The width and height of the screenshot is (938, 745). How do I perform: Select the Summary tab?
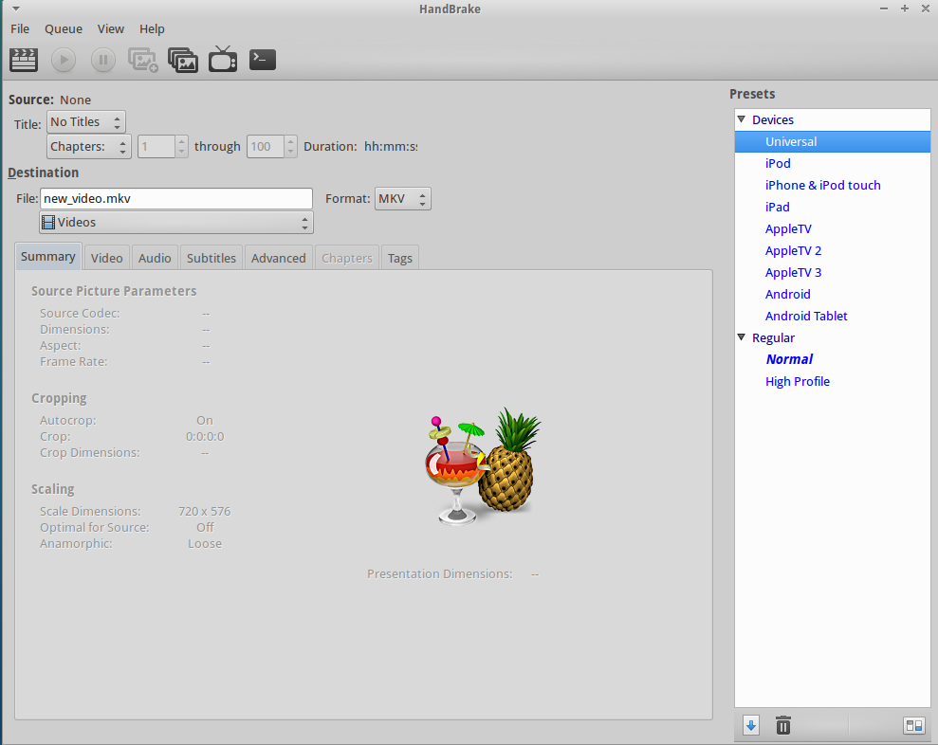[x=47, y=257]
